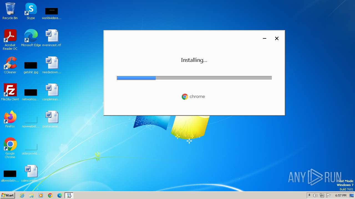The height and width of the screenshot is (199, 355).
Task: Open the Action Center flag icon
Action: [329, 195]
